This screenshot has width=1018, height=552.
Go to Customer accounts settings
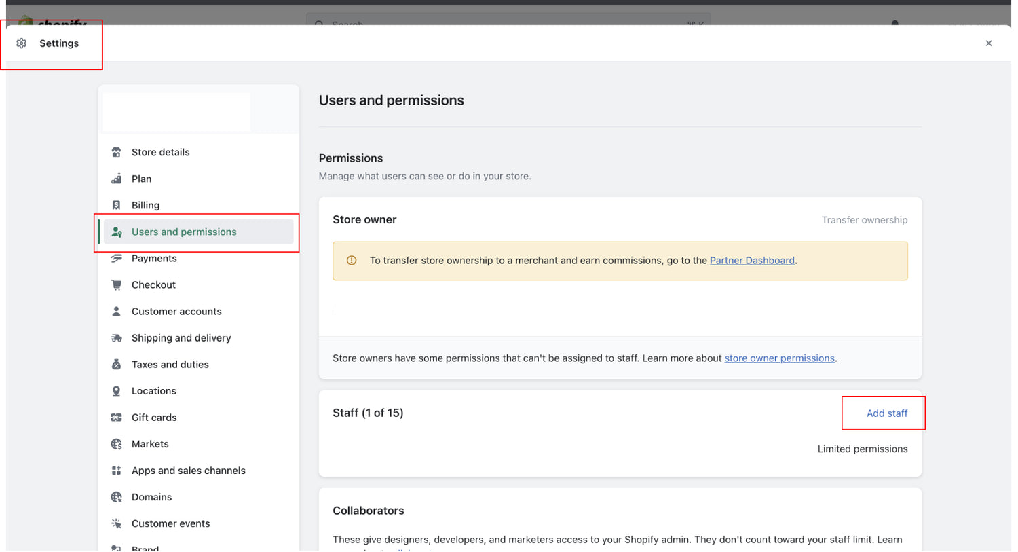pyautogui.click(x=176, y=312)
